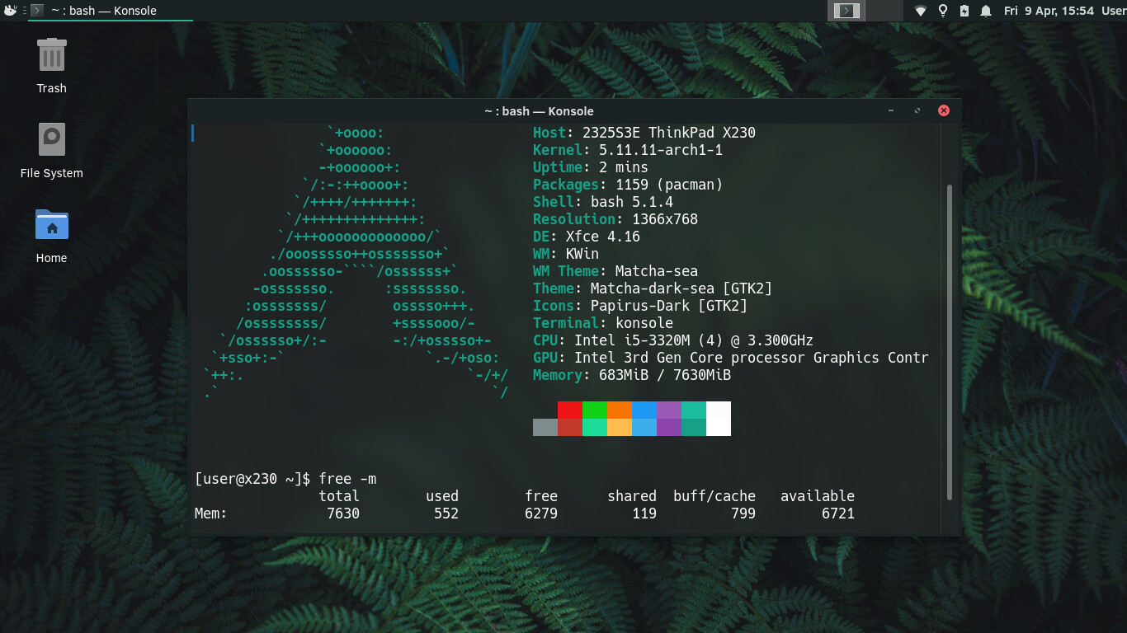Image resolution: width=1127 pixels, height=633 pixels.
Task: Click the Konsole vertical scrollbar
Action: click(950, 342)
